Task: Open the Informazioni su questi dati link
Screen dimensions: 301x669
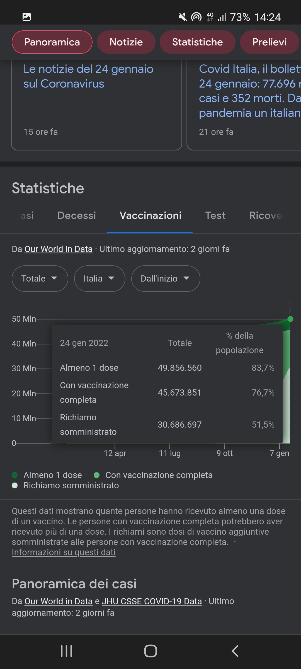Action: click(64, 552)
